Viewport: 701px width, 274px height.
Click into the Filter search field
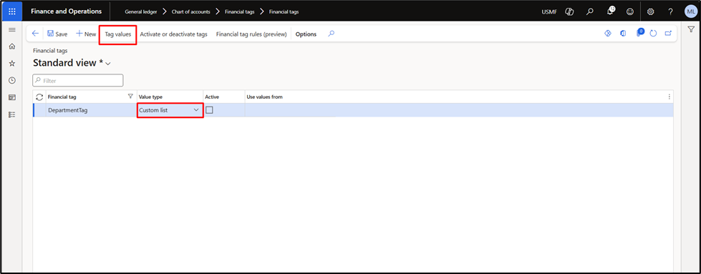pos(78,80)
